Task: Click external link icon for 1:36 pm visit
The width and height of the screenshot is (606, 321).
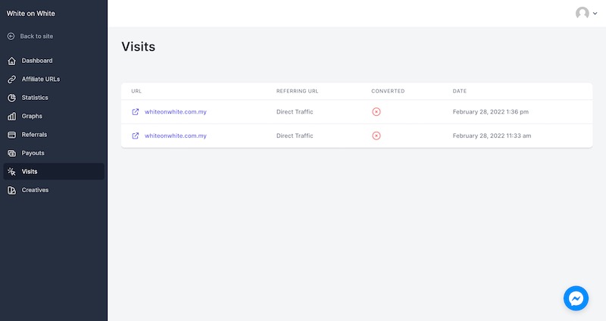Action: [136, 112]
